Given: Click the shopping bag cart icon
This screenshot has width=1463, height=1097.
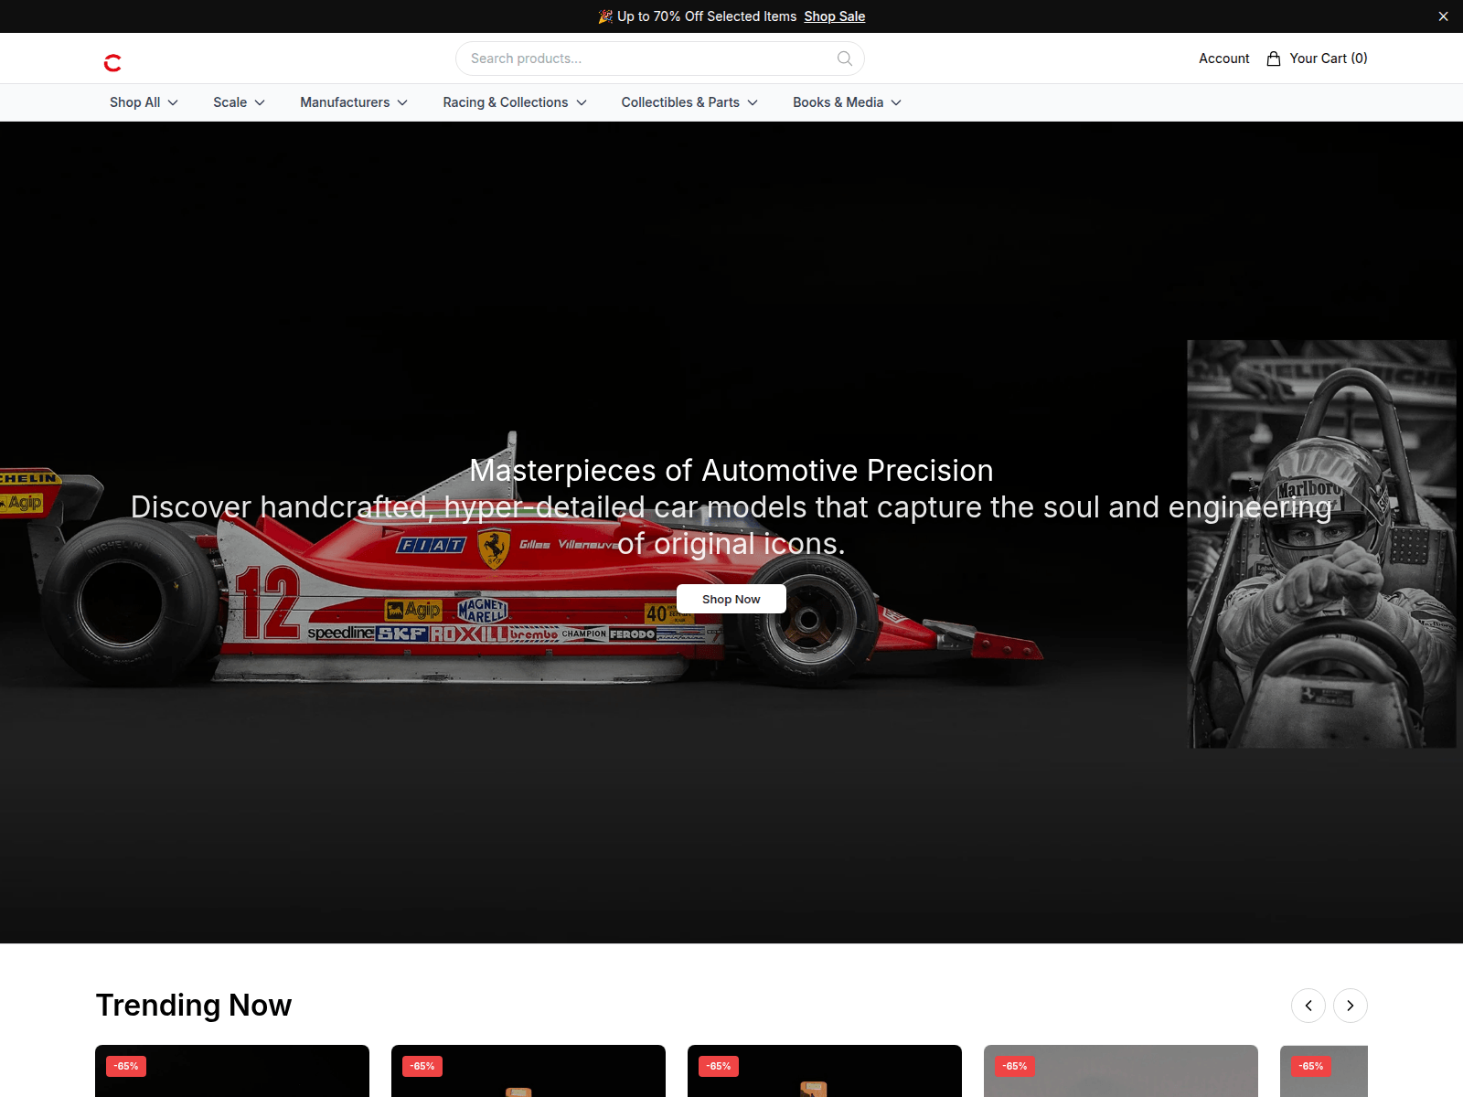Looking at the screenshot, I should [1273, 59].
